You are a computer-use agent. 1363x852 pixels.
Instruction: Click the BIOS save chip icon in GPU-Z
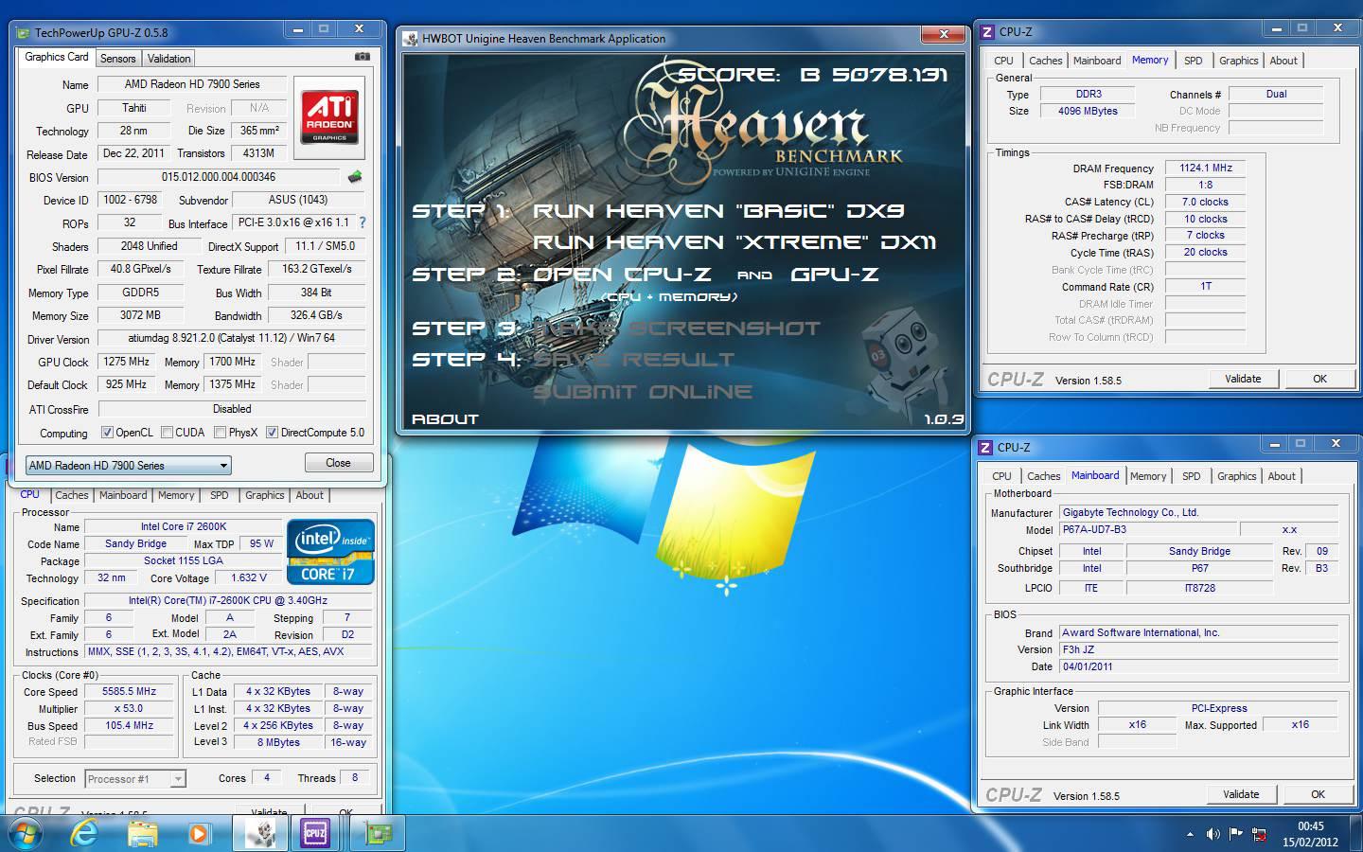coord(355,177)
